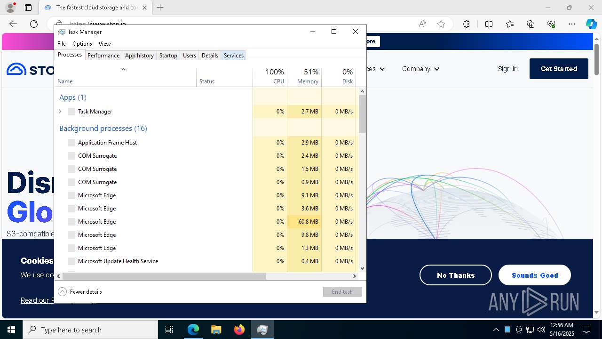Sort processes by Memory column
Image resolution: width=602 pixels, height=339 pixels.
304,77
